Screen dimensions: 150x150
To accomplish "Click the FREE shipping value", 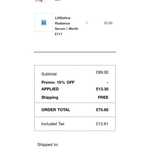I will coord(103,97).
